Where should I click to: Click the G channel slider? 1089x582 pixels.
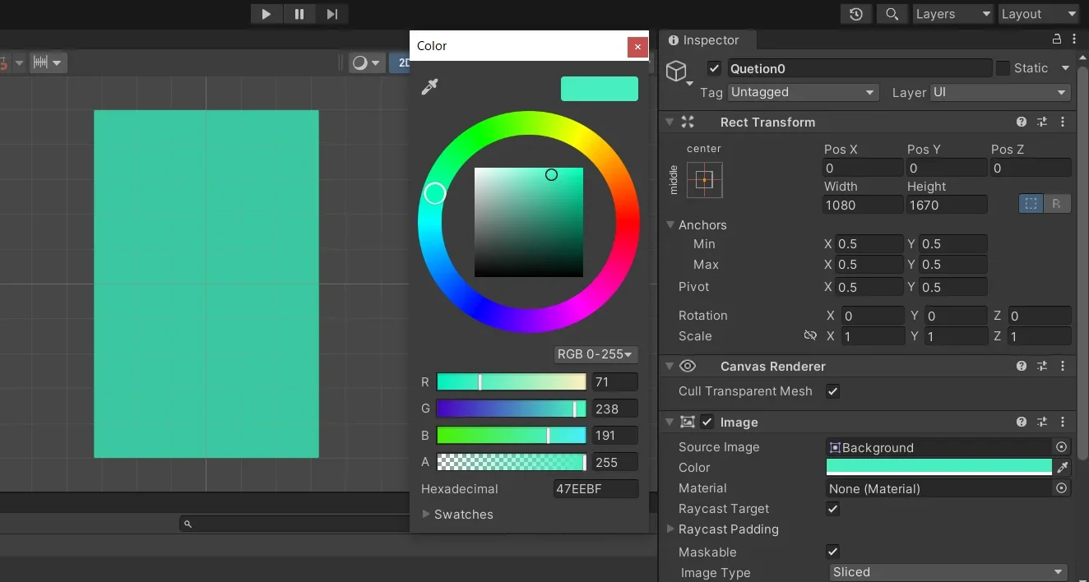pyautogui.click(x=512, y=409)
